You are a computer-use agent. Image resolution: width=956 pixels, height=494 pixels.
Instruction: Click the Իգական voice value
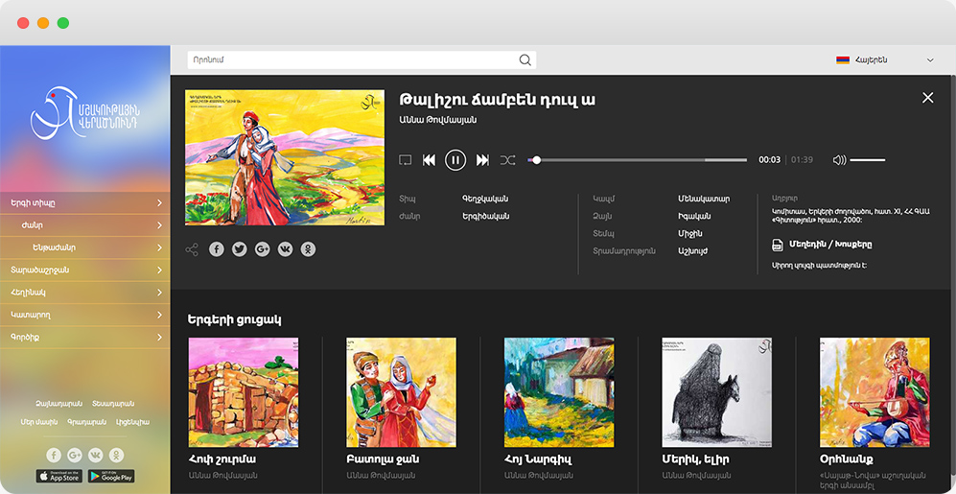tap(694, 216)
